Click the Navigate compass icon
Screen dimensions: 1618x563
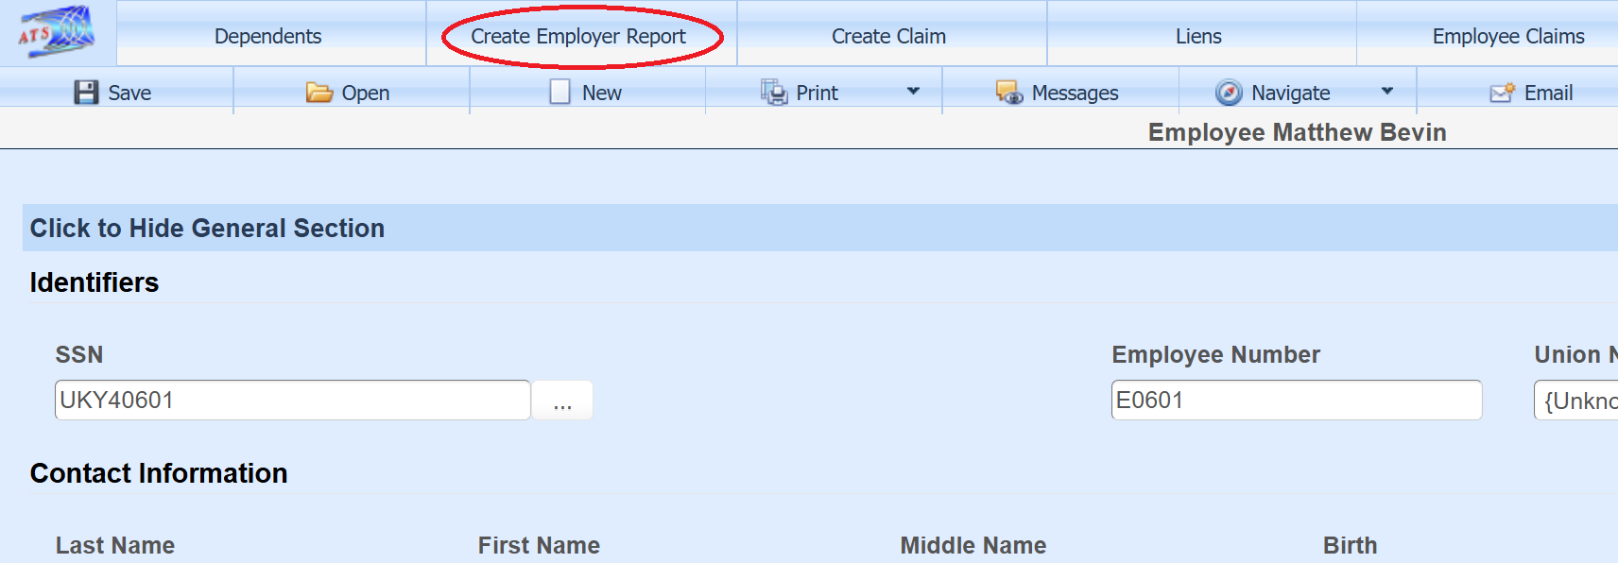[x=1229, y=93]
